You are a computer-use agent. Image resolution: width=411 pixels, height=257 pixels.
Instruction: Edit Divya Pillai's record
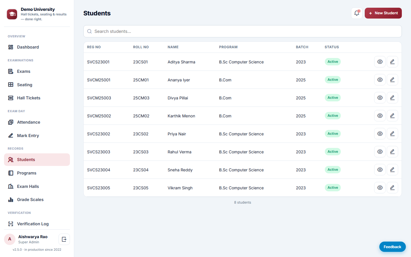click(392, 98)
